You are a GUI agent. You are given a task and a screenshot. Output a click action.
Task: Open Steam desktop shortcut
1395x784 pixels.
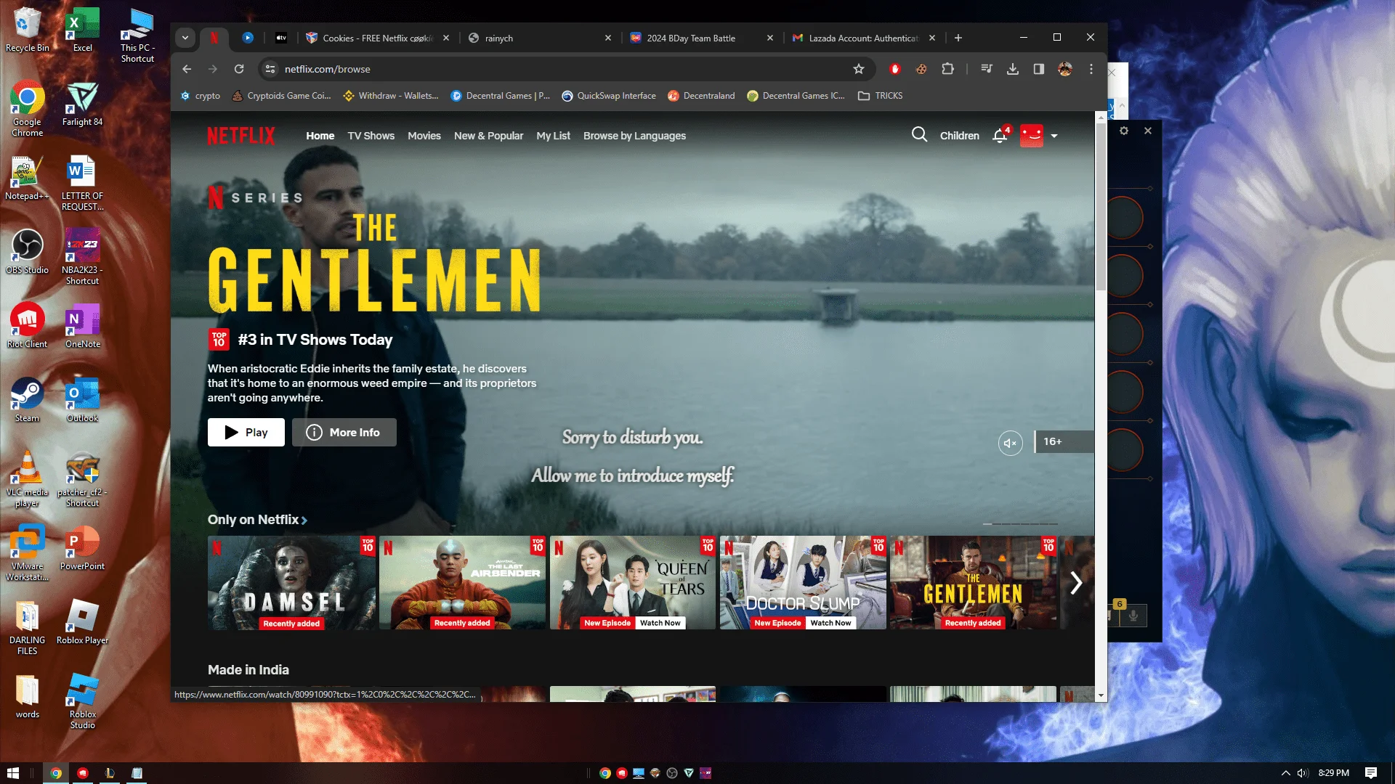click(x=27, y=400)
